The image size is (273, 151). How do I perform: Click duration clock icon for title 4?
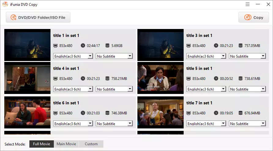coord(83,78)
